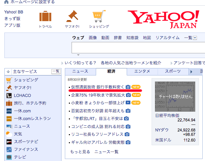Open headline ギャル向けアパレル 労働実態
Viewport: 205px width, 161px height.
[x=98, y=142]
